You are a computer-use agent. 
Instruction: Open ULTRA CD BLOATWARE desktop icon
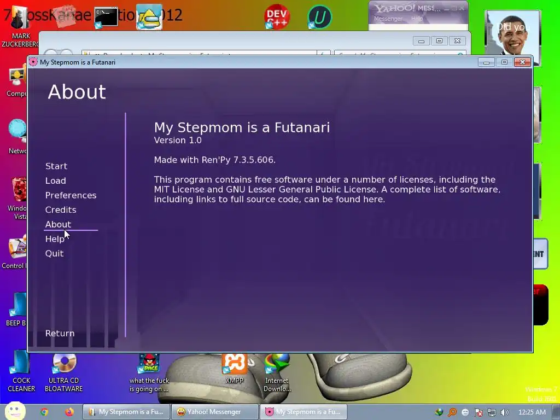pyautogui.click(x=64, y=371)
